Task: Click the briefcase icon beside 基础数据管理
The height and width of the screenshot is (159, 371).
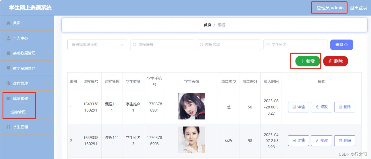Action: 8,53
